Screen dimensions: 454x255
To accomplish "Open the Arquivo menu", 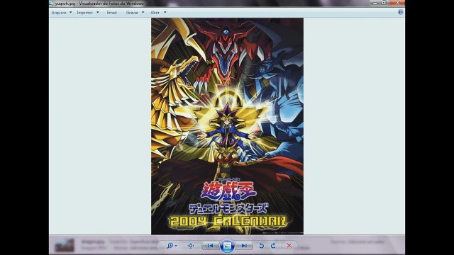I will click(x=59, y=13).
